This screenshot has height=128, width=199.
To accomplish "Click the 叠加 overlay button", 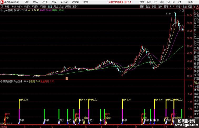I will [x=148, y=7].
